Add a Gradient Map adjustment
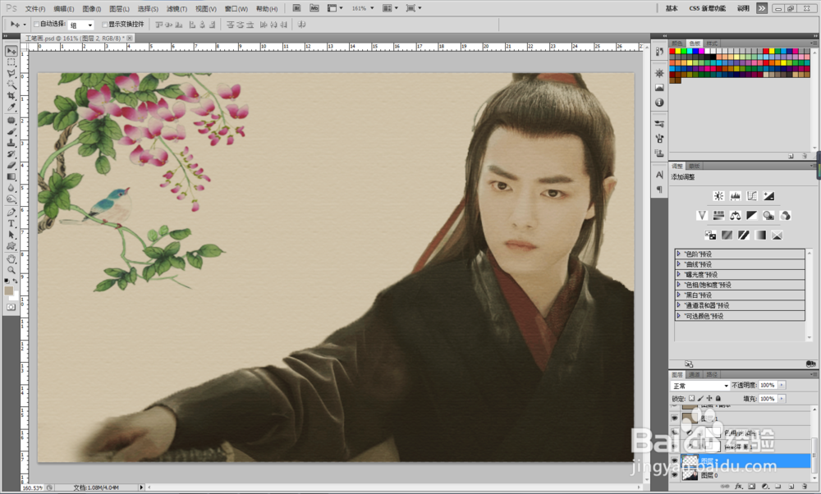Viewport: 821px width, 494px height. [760, 235]
